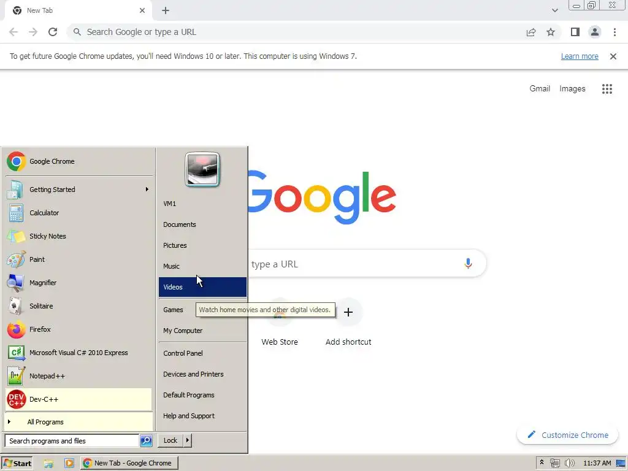628x471 pixels.
Task: Open Dev-C++ from Start menu
Action: click(x=79, y=399)
